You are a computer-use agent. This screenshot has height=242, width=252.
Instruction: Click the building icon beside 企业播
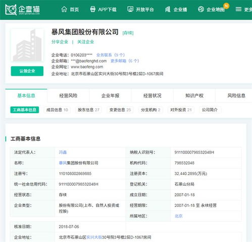point(168,9)
